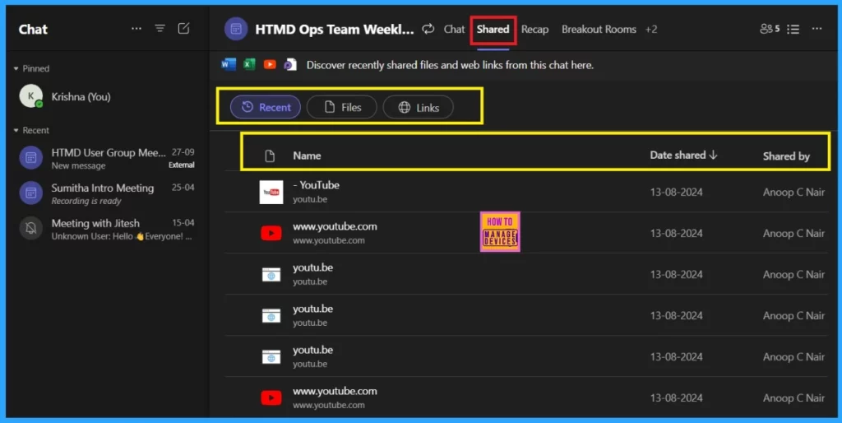Click the chat list filter icon
842x423 pixels.
[160, 29]
